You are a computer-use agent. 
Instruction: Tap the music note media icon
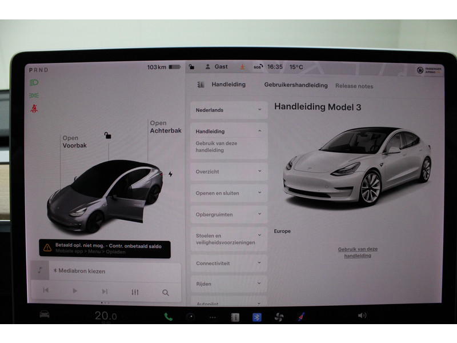(40, 270)
